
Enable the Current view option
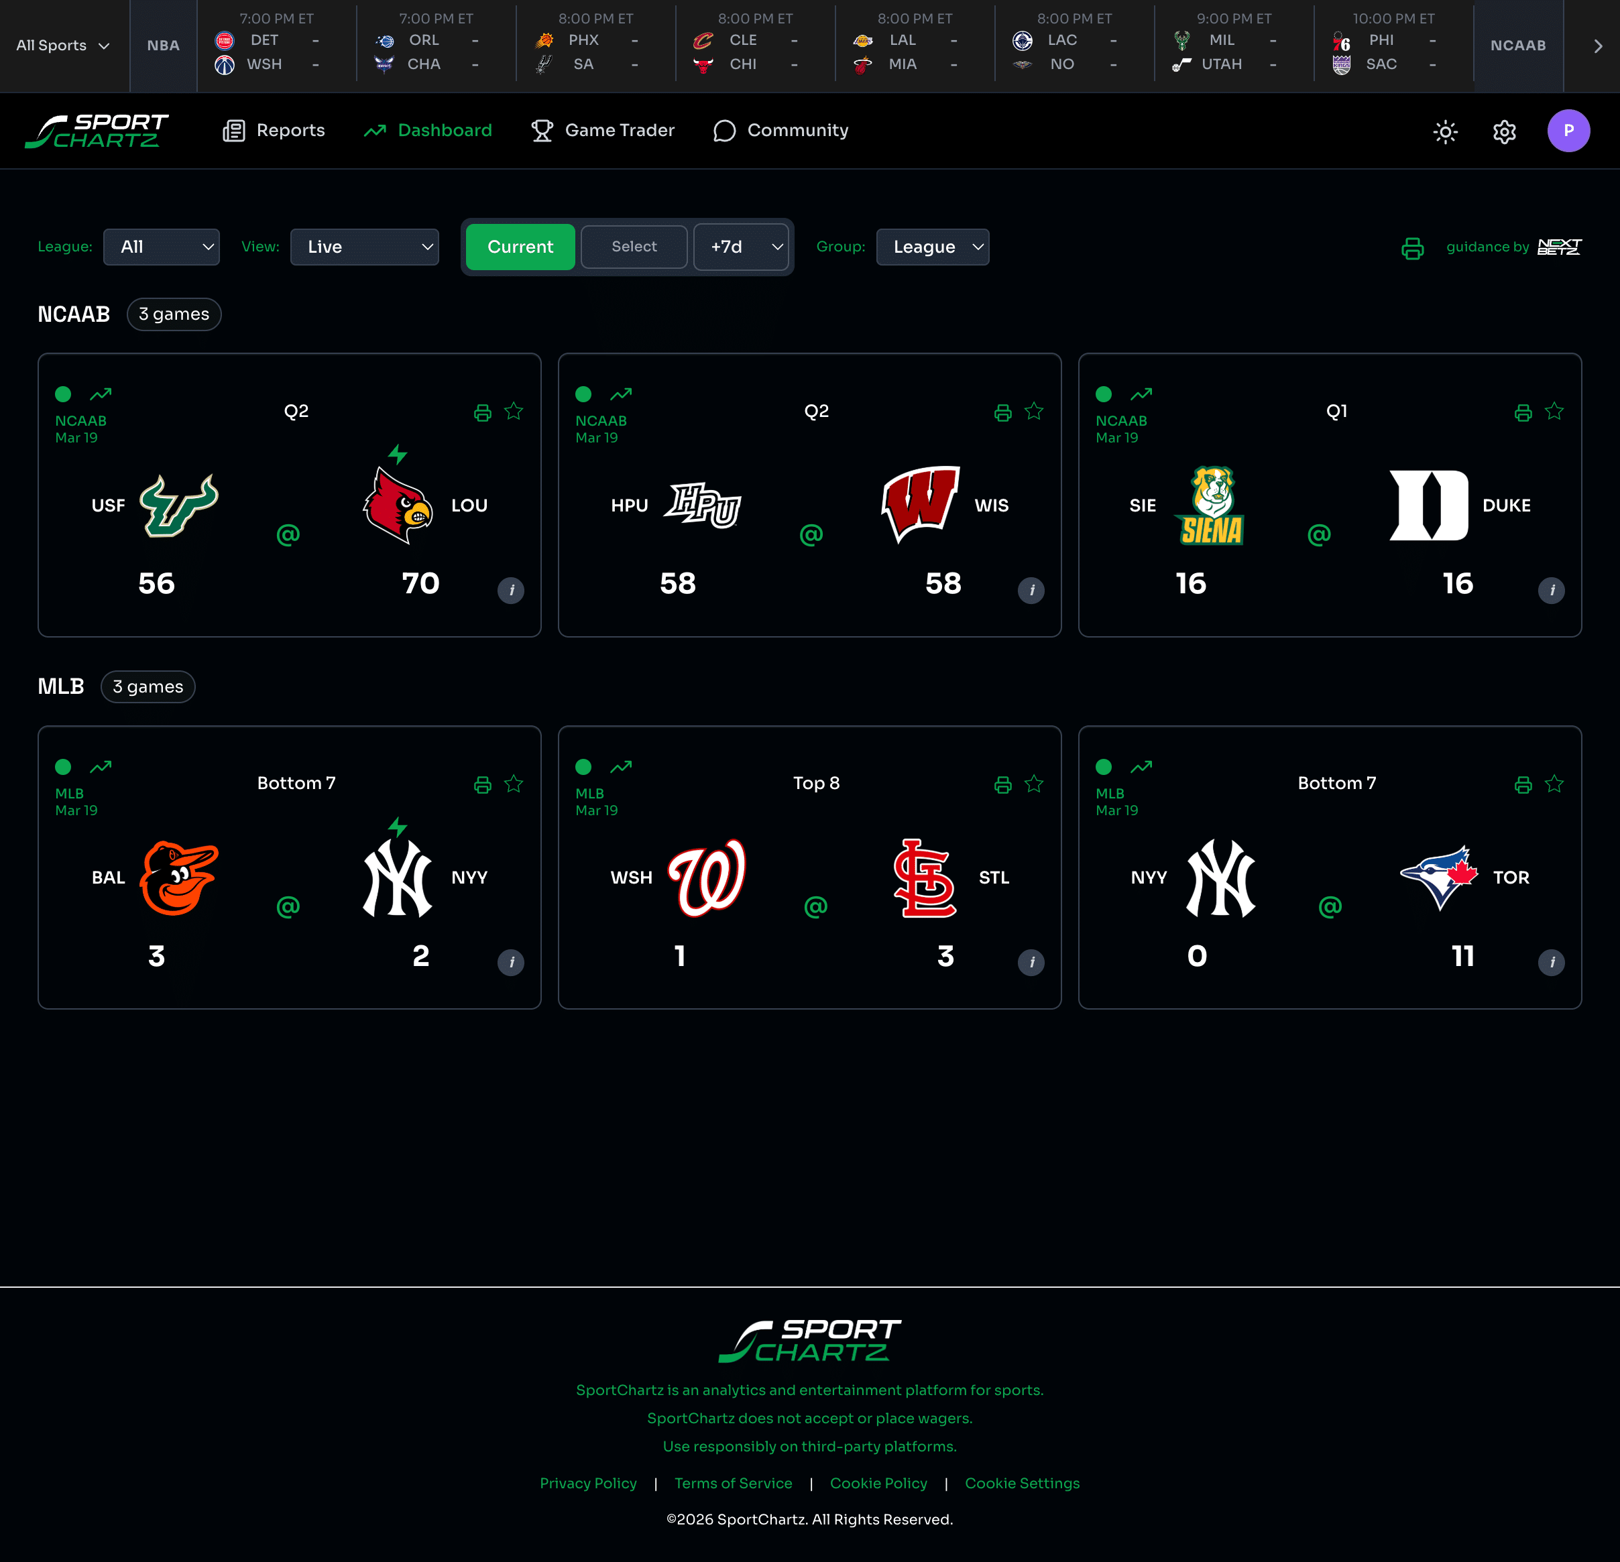[520, 246]
